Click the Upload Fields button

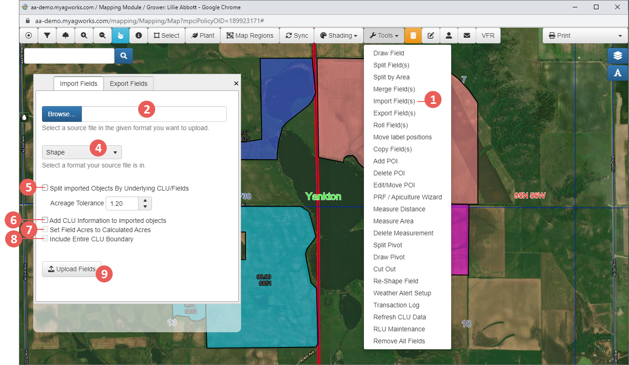click(x=72, y=269)
